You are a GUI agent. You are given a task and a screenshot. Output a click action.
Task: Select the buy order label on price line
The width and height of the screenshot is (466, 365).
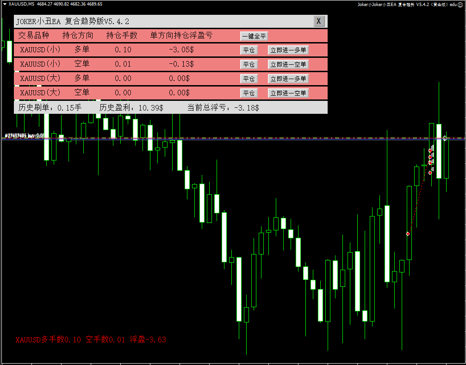tap(25, 136)
